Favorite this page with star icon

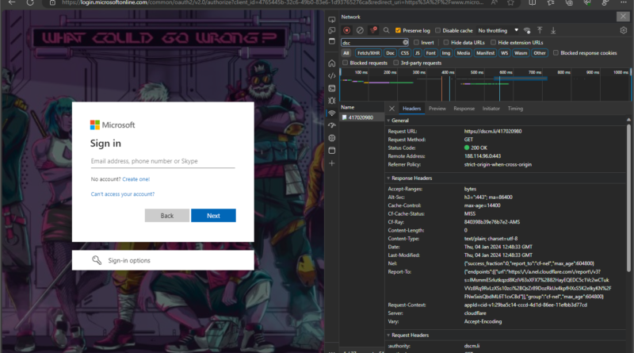(x=510, y=2)
